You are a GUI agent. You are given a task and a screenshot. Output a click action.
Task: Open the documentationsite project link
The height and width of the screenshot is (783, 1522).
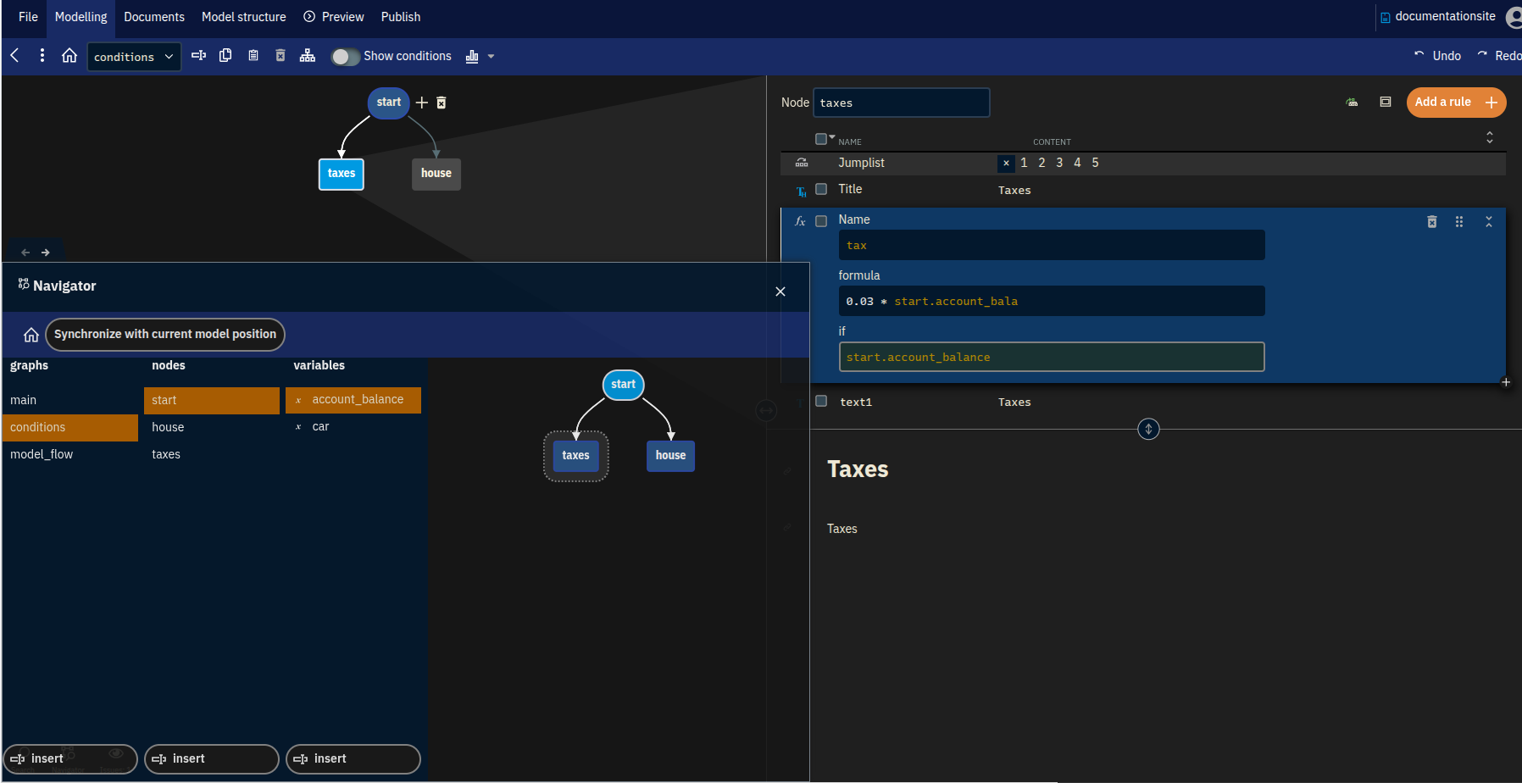(x=1437, y=17)
